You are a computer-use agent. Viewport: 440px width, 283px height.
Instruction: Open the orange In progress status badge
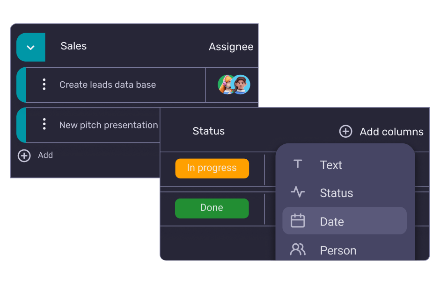(x=212, y=168)
